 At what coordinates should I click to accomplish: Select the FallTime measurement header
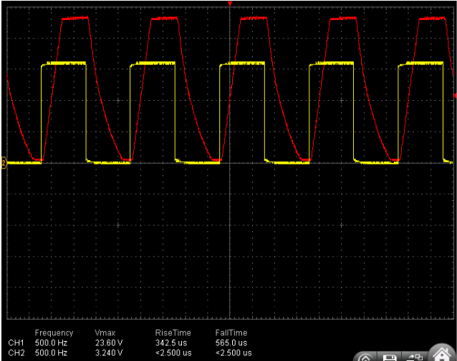[x=231, y=333]
